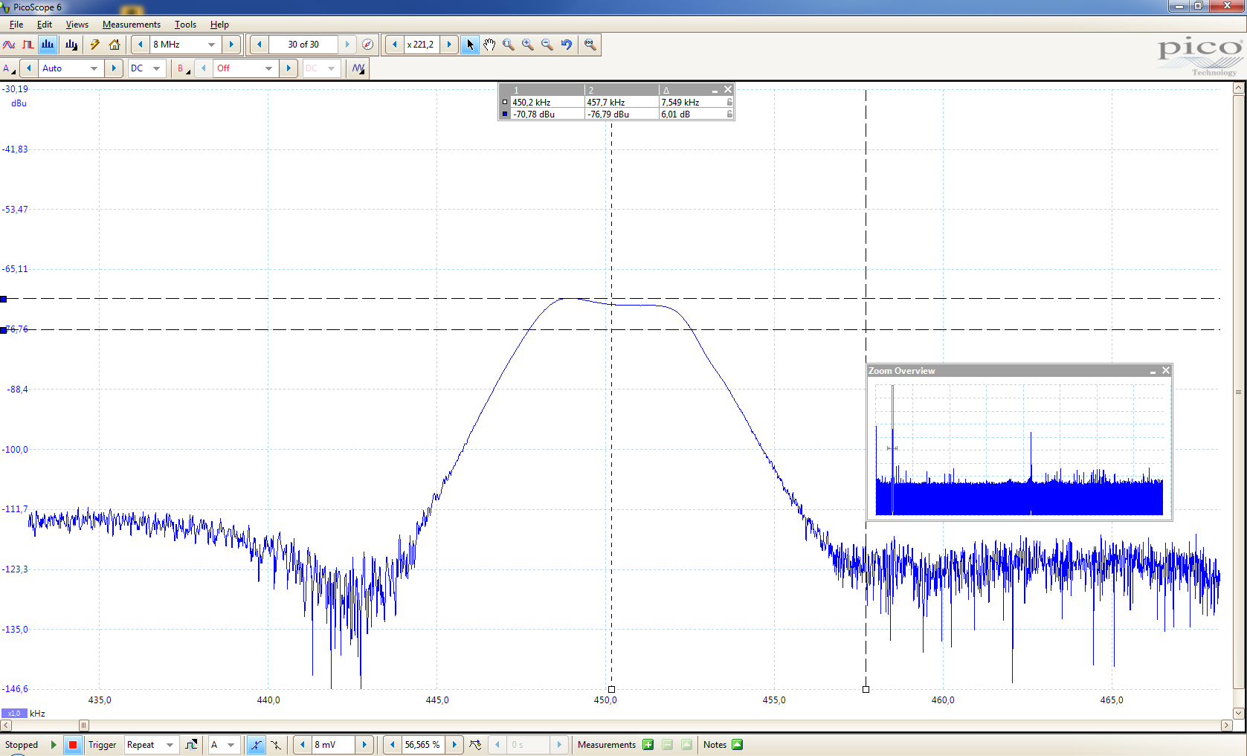
Task: Open Buffer Navigator compass icon
Action: point(367,45)
